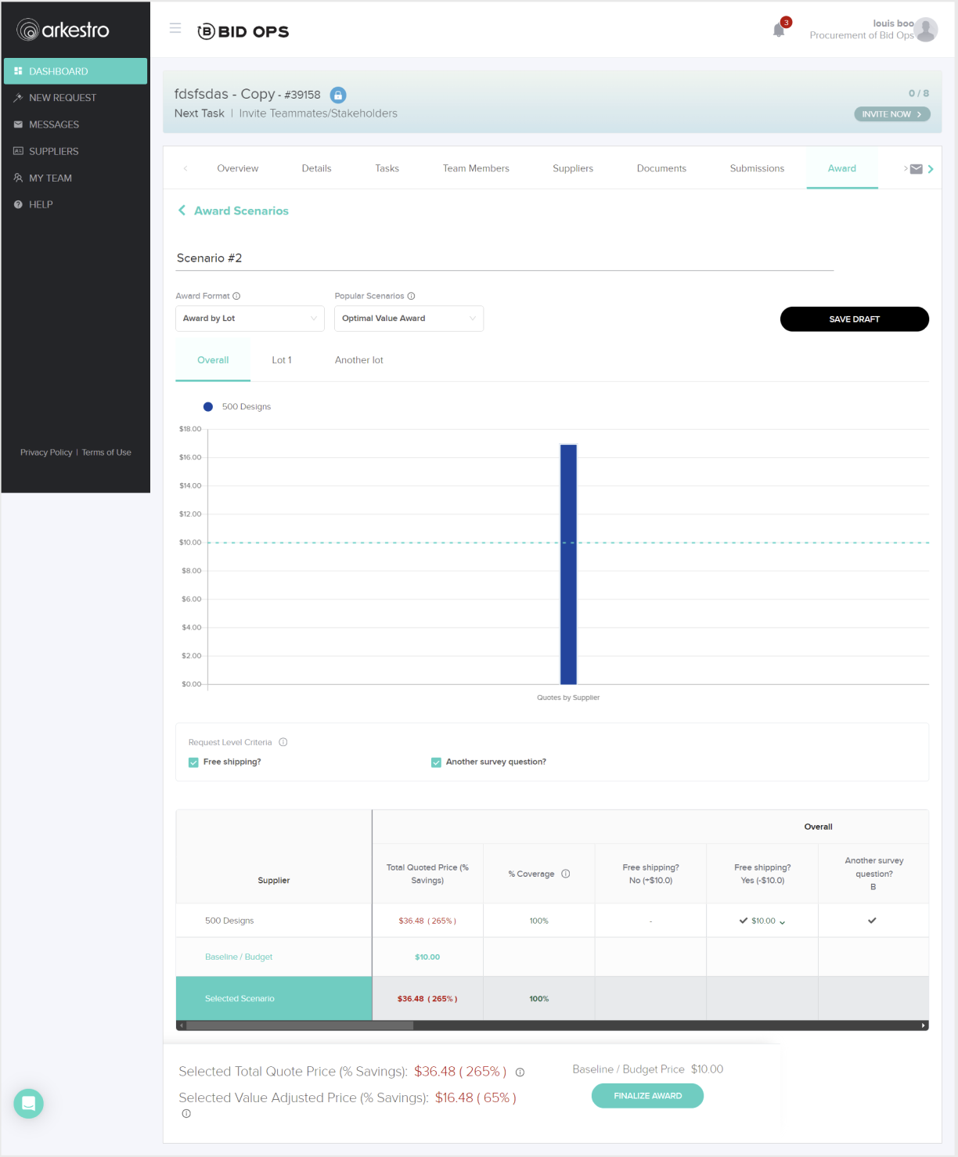Open the notifications bell
The height and width of the screenshot is (1157, 958).
[778, 29]
